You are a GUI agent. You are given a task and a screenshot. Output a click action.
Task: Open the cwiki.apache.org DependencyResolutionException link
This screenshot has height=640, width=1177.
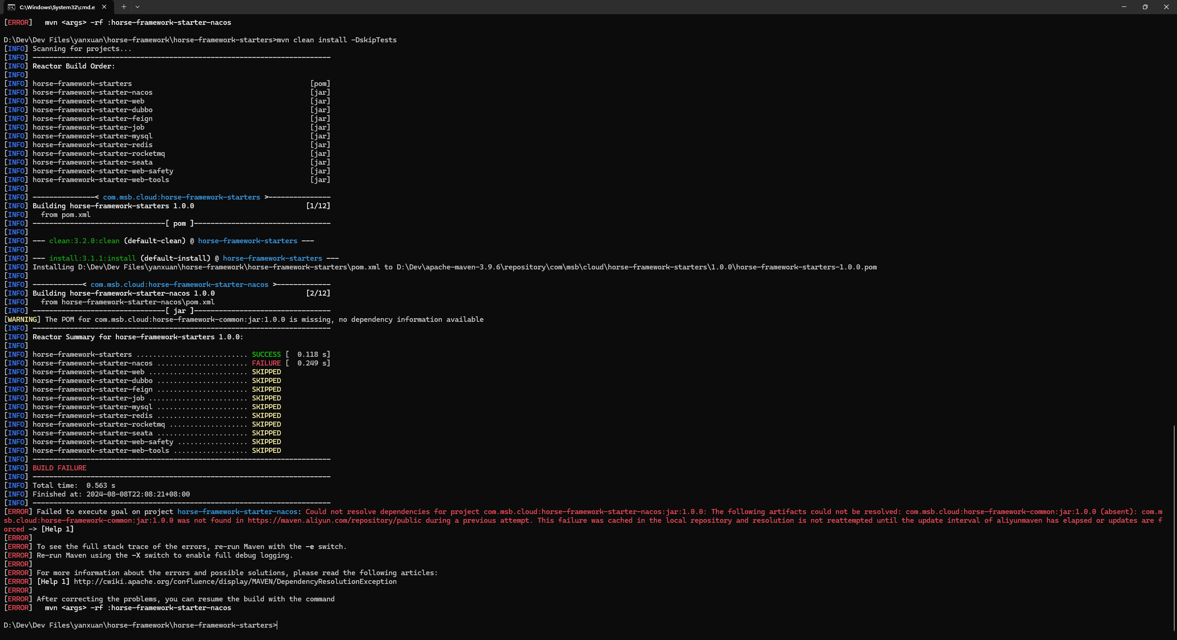click(x=235, y=582)
